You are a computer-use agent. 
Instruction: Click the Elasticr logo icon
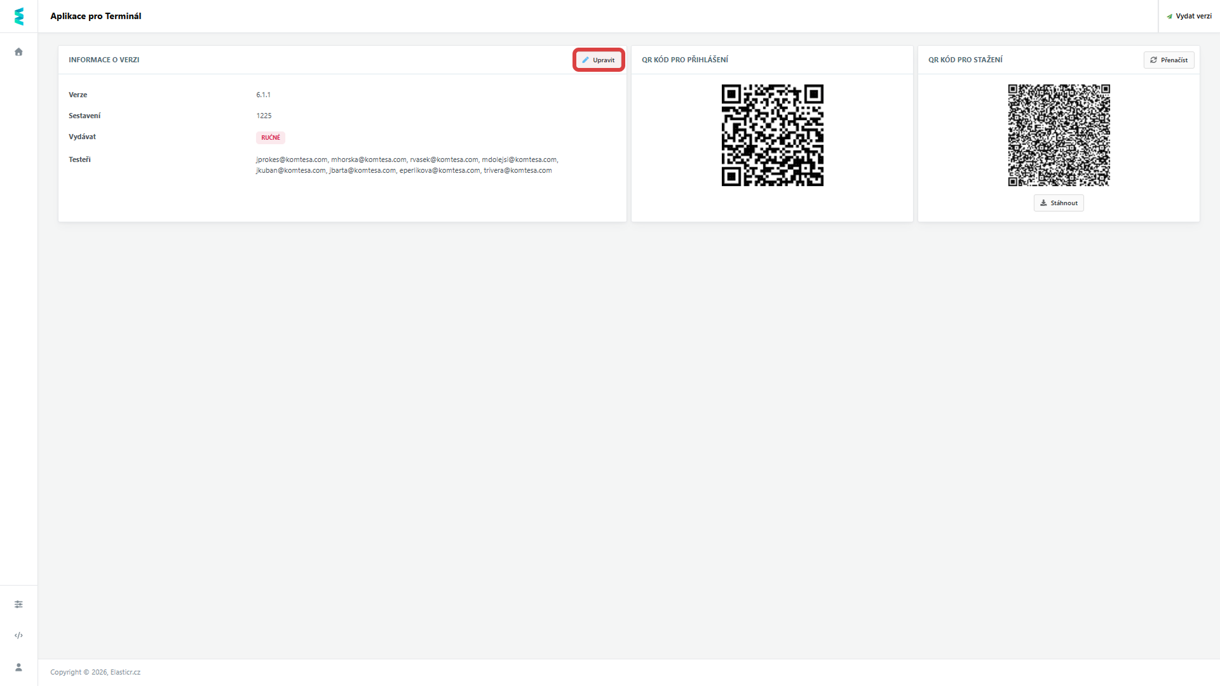19,17
